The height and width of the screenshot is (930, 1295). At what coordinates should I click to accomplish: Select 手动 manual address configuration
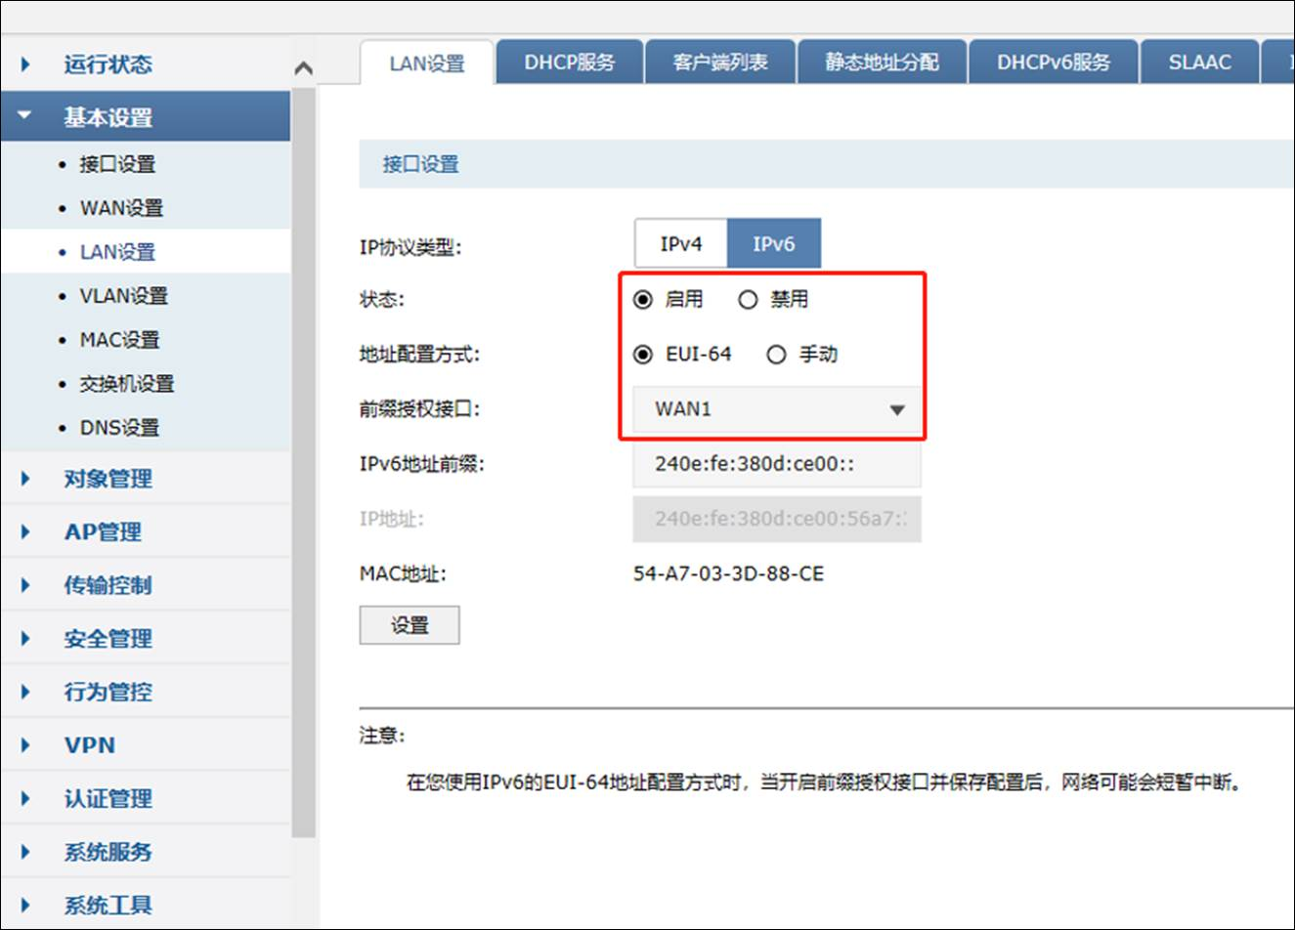point(776,355)
